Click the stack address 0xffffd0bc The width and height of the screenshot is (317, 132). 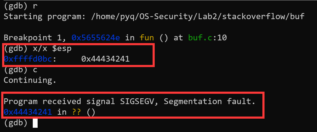click(x=28, y=59)
